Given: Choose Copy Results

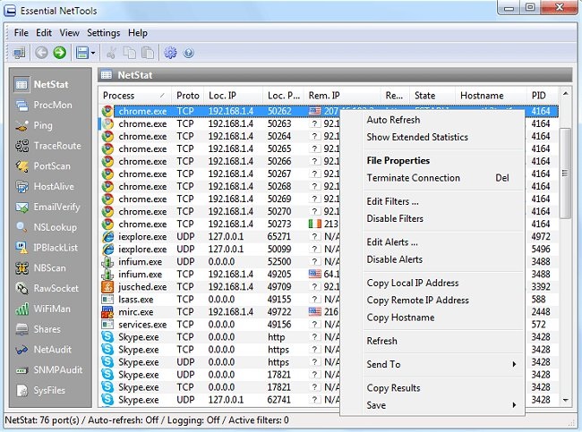Looking at the screenshot, I should (443, 388).
